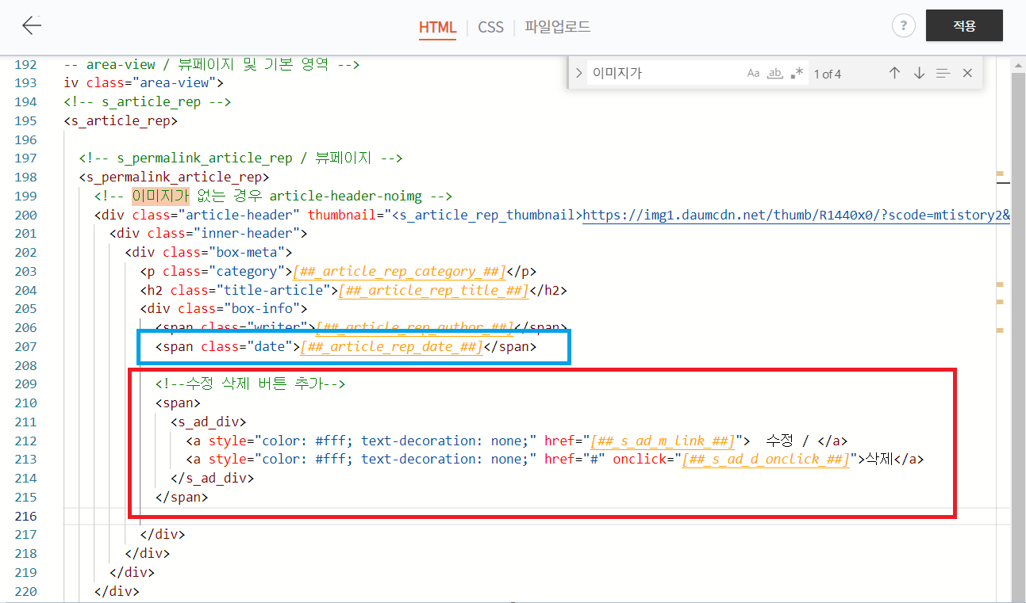Jump to previous match with up arrow
The image size is (1026, 603).
(x=894, y=73)
